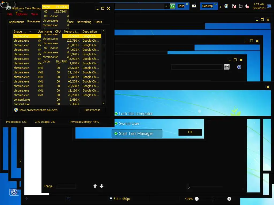Sort by the Memory column header
Viewport: 274px width, 205px height.
[x=71, y=31]
